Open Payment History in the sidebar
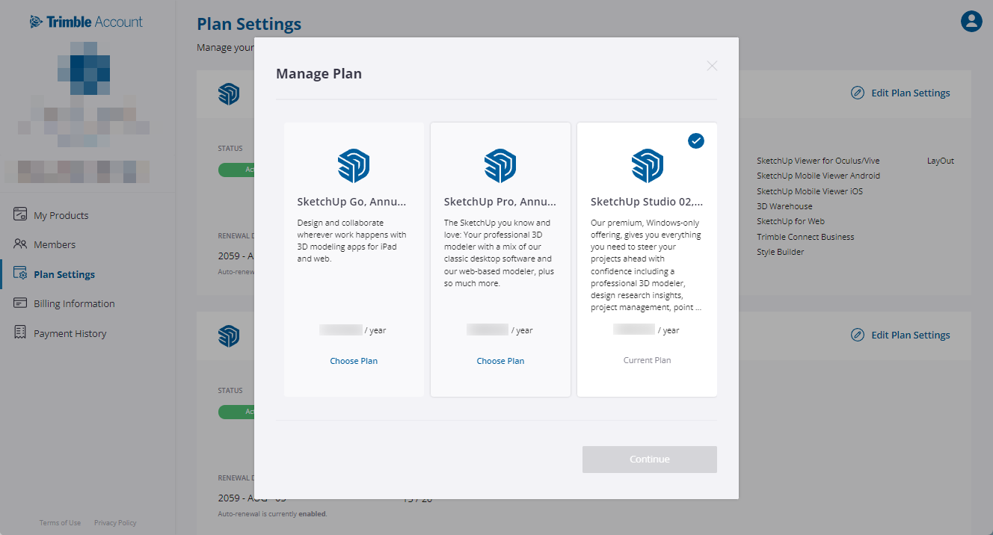The height and width of the screenshot is (535, 993). tap(70, 333)
